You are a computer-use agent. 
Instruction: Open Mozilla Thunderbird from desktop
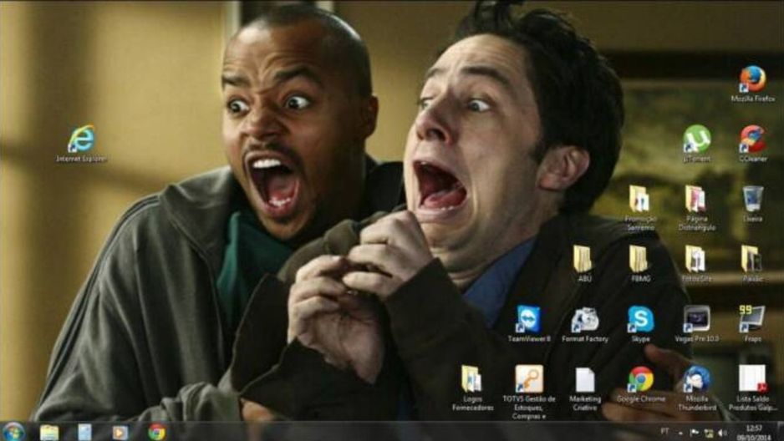coord(696,379)
